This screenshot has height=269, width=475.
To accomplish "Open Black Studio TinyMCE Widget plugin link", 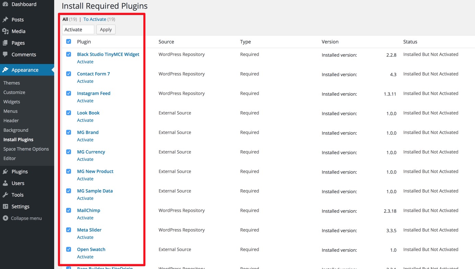I will pyautogui.click(x=108, y=54).
